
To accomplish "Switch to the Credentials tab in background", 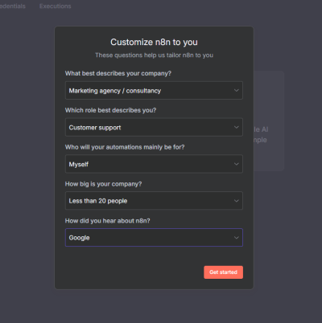I will (x=12, y=6).
